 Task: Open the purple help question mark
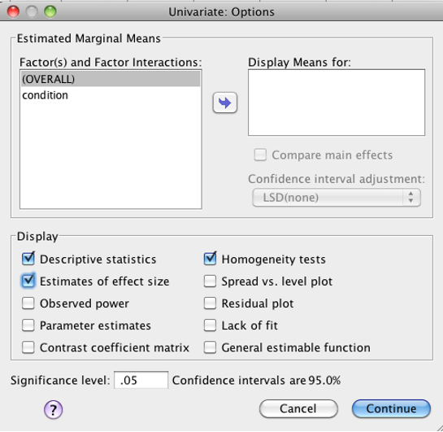pos(53,409)
